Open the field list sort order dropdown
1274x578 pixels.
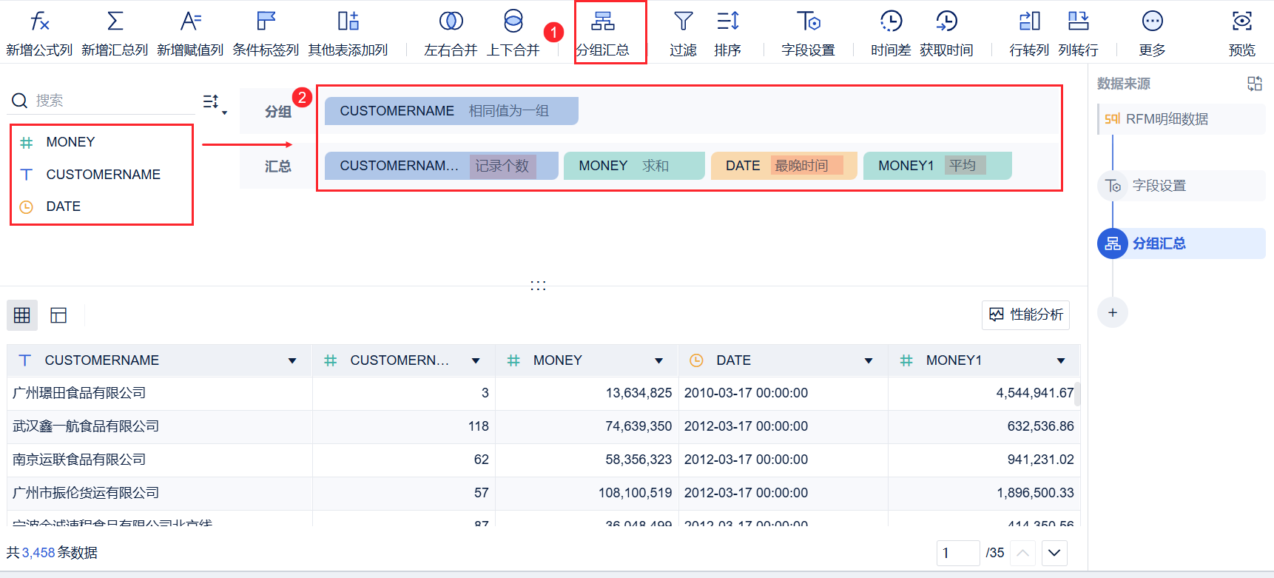coord(215,102)
